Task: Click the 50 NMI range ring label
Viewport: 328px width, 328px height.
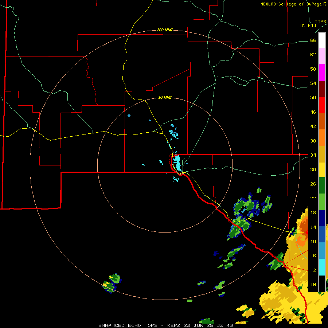Action: point(165,97)
